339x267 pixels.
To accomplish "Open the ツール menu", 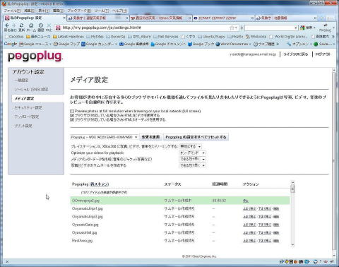I will coord(102,11).
